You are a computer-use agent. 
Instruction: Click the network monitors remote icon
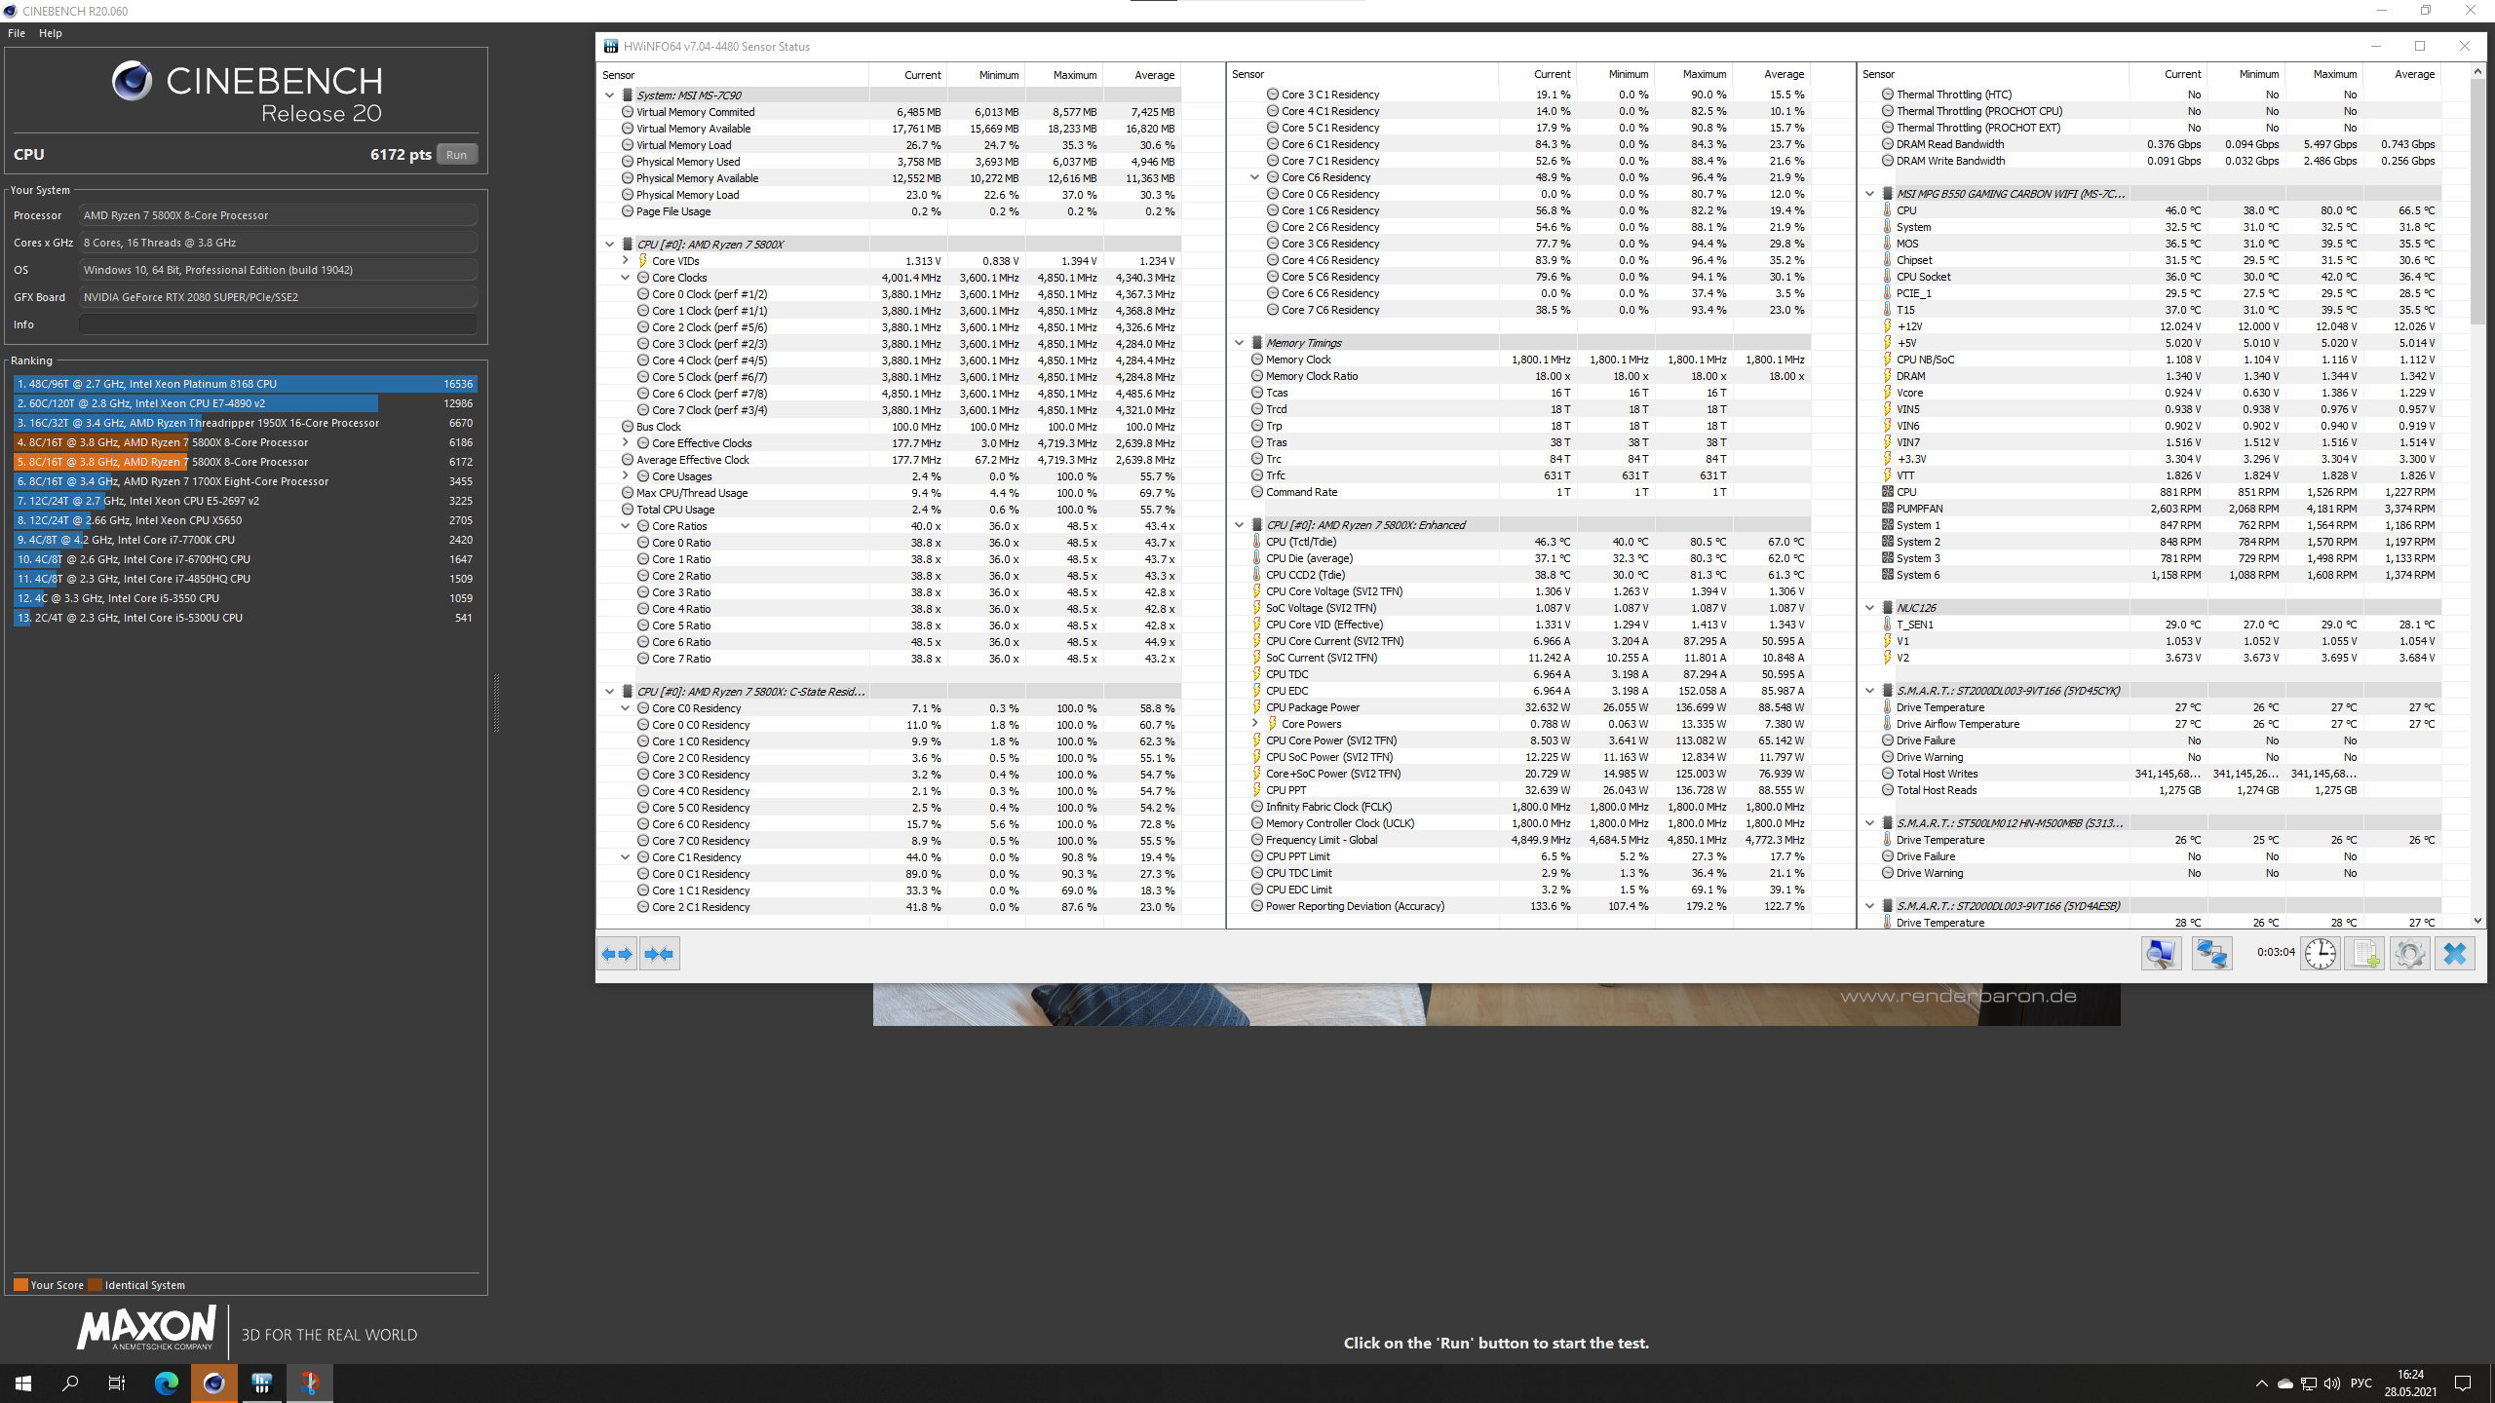point(2211,953)
